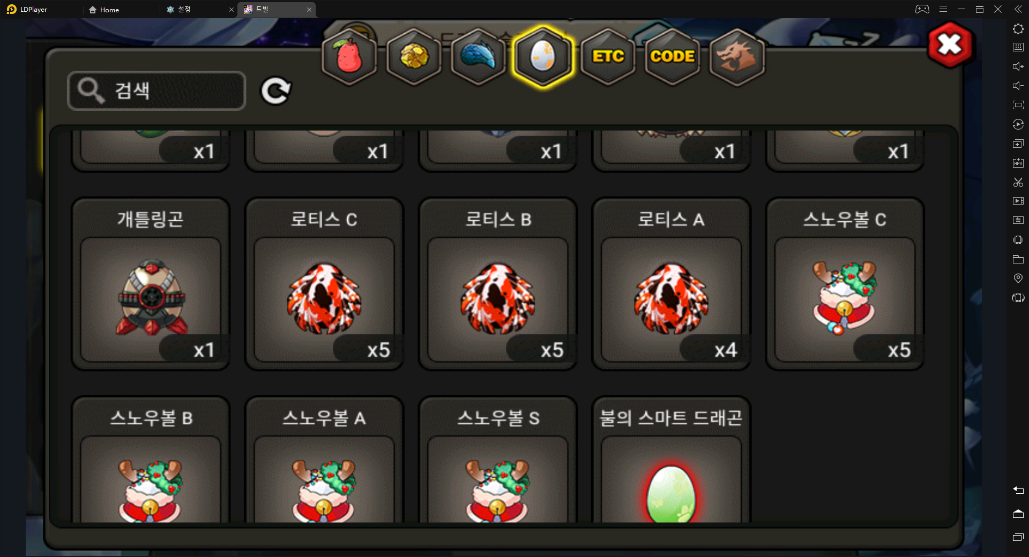The image size is (1029, 557).
Task: Open the CODE category tab
Action: pyautogui.click(x=672, y=56)
